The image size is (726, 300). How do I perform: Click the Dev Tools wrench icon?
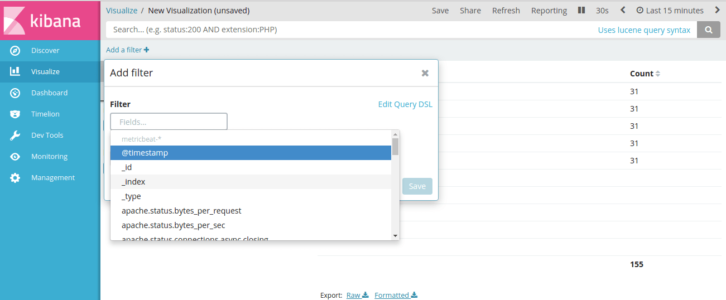pos(15,136)
